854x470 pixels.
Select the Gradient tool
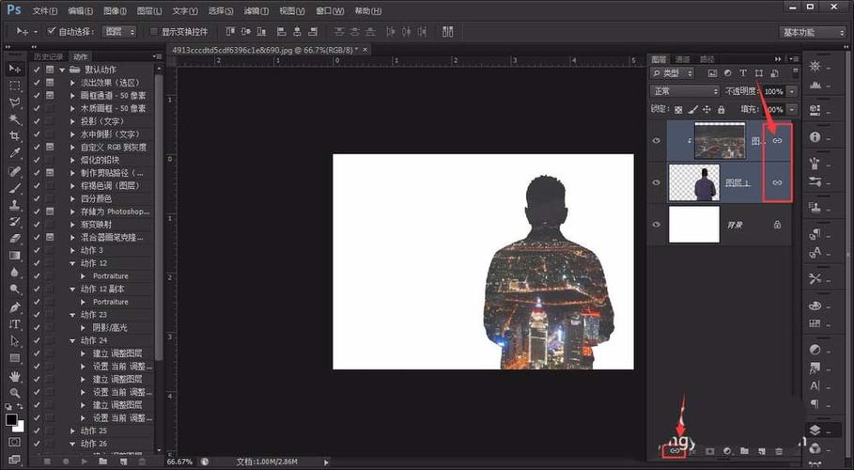[15, 255]
